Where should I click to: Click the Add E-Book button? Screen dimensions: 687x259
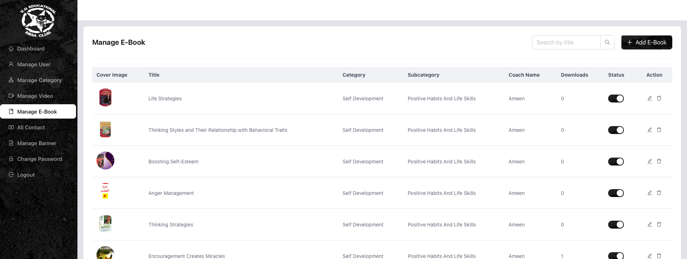pyautogui.click(x=646, y=42)
